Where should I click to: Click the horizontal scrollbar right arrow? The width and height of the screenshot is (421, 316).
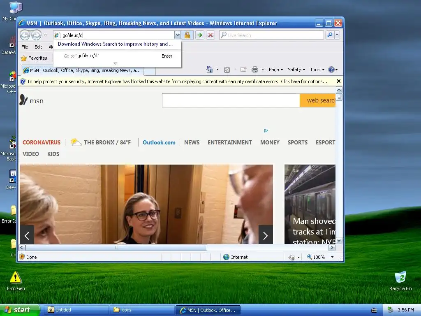pos(332,248)
